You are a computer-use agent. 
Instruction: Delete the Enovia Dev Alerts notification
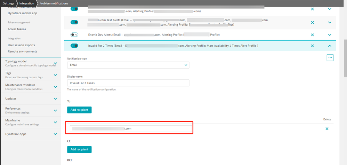312,35
